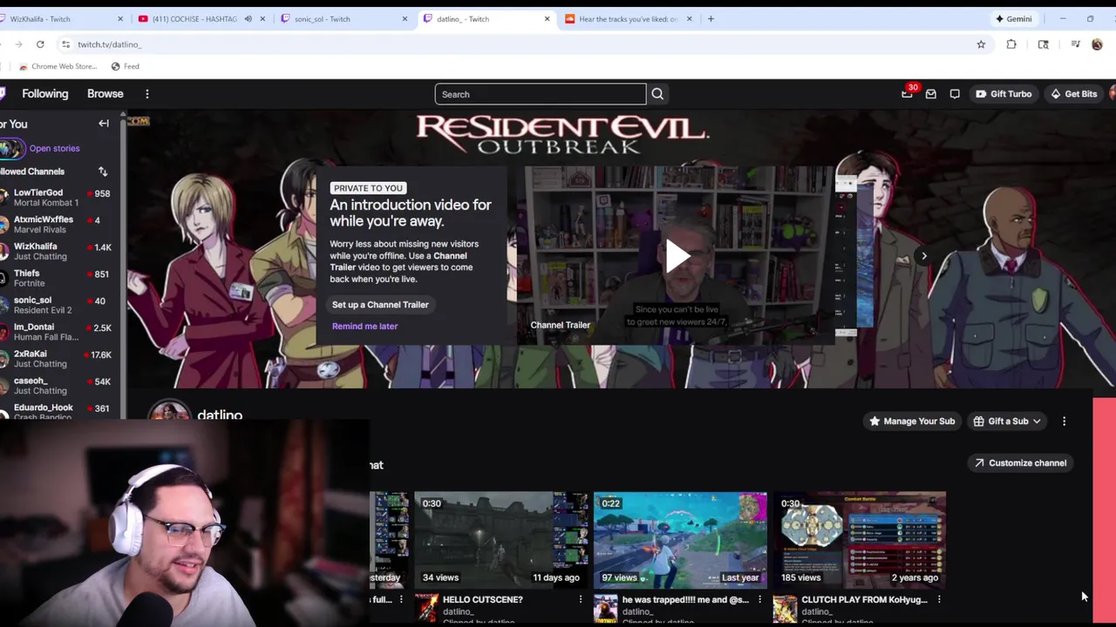Submit search with the magnifier button
1116x627 pixels.
point(657,94)
